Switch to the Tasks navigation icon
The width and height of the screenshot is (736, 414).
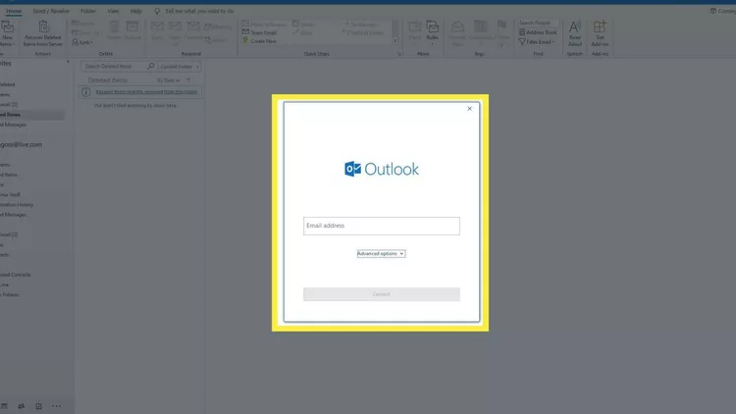(38, 406)
